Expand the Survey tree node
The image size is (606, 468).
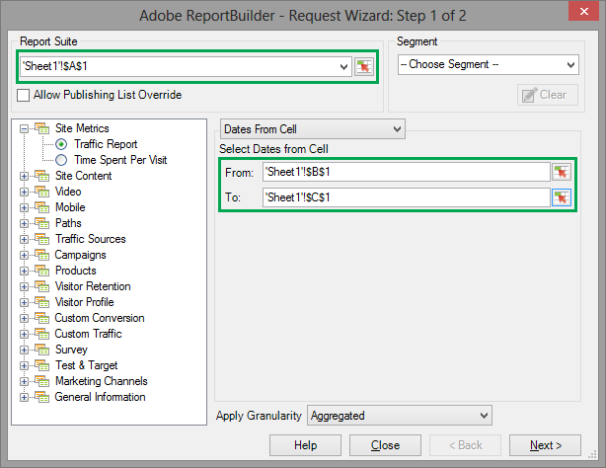point(24,351)
